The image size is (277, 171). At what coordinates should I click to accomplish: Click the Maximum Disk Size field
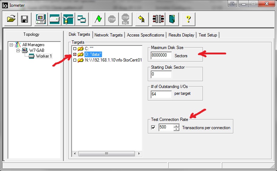(x=161, y=55)
